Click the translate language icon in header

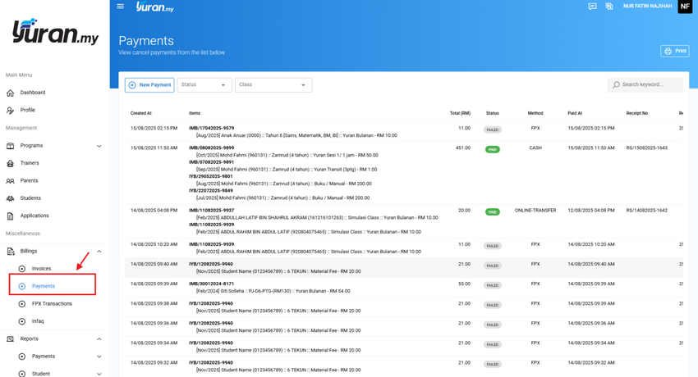pyautogui.click(x=609, y=7)
